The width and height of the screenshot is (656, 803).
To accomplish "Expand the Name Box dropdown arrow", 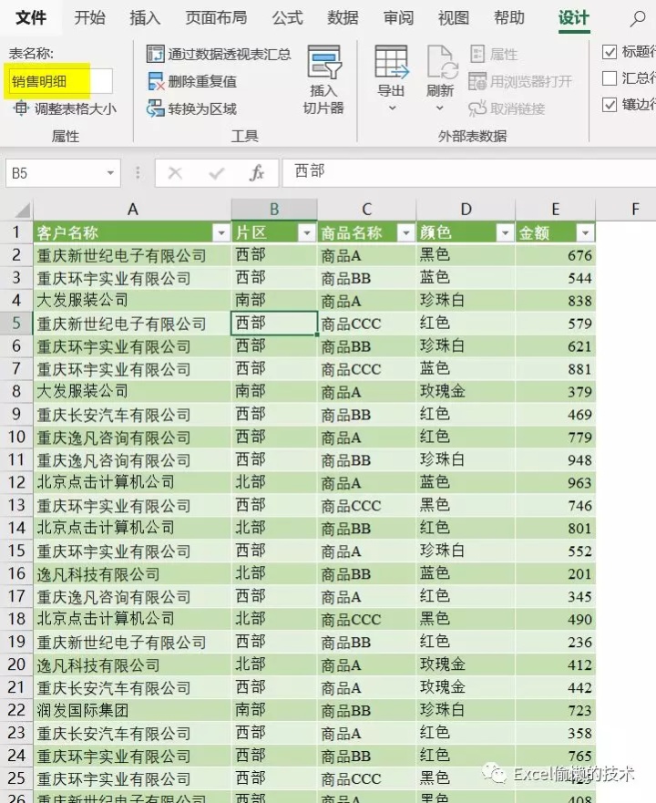I will (110, 173).
